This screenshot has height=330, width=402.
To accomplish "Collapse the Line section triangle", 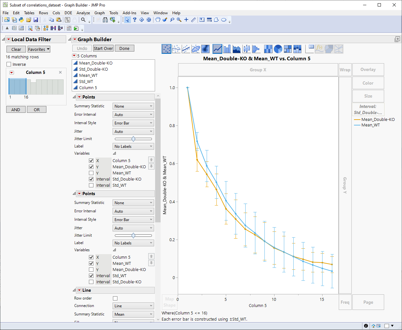I will click(x=74, y=290).
